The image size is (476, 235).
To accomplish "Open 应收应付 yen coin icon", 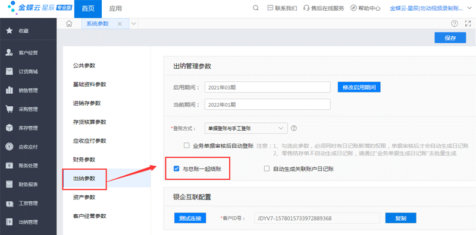I will 10,147.
